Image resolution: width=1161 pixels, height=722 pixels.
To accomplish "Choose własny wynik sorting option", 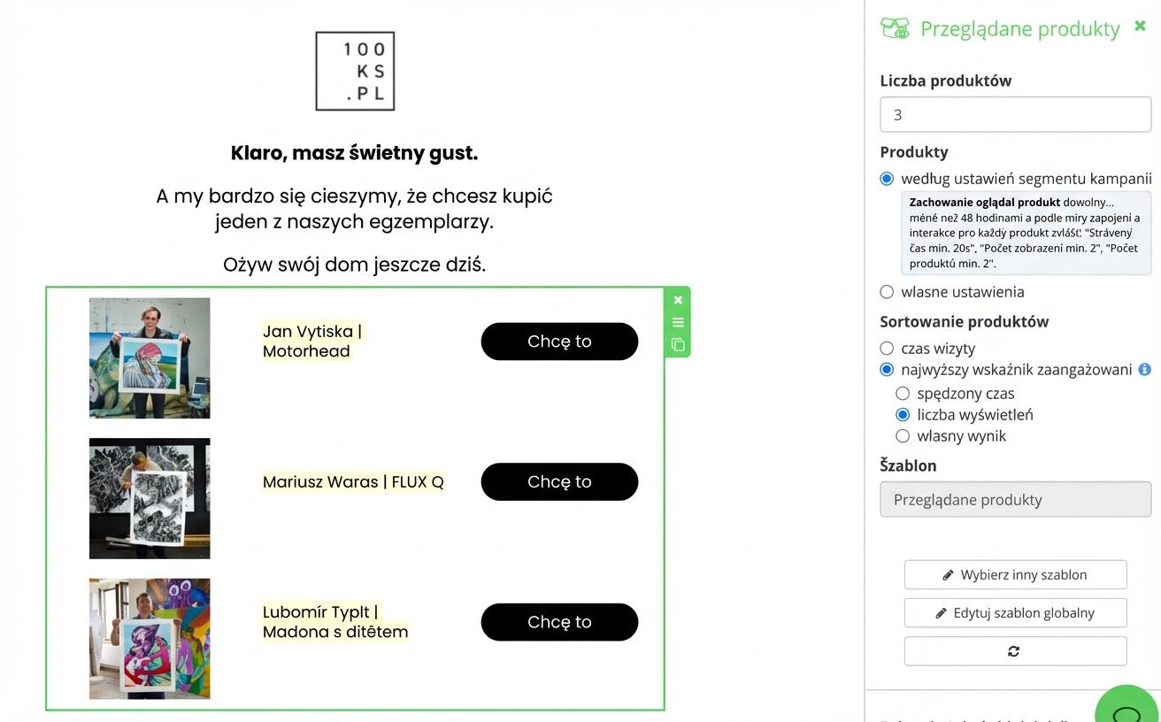I will [x=903, y=436].
